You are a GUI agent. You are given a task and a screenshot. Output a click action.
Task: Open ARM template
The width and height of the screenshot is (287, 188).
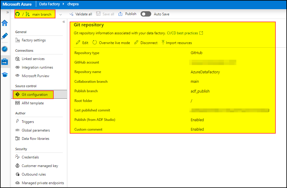point(33,103)
